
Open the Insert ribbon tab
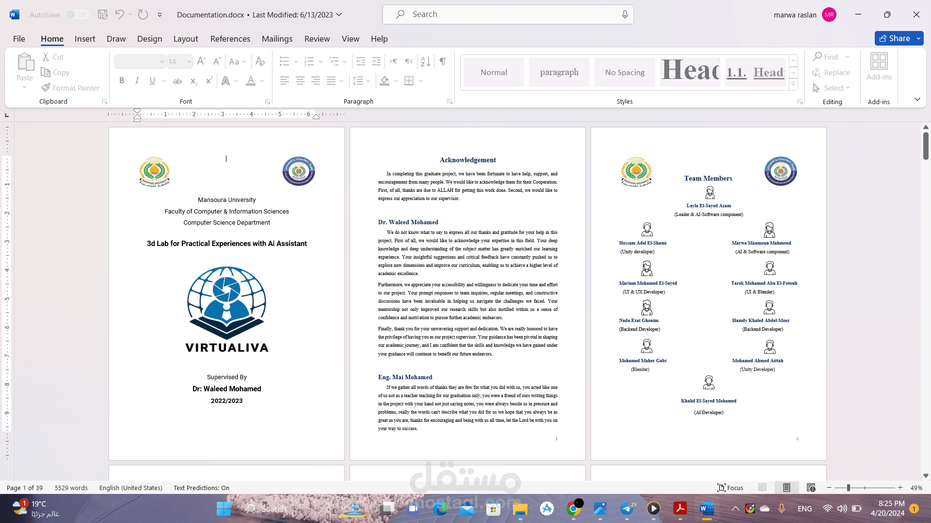[85, 39]
